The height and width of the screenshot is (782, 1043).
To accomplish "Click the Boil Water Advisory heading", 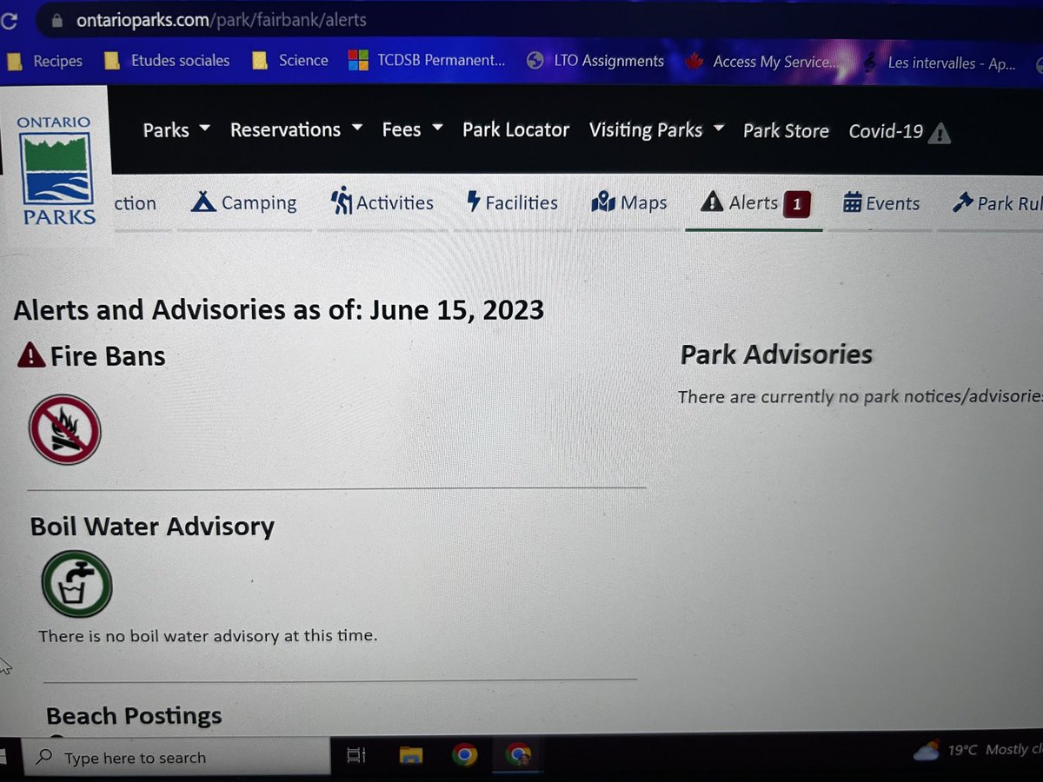I will pos(152,527).
